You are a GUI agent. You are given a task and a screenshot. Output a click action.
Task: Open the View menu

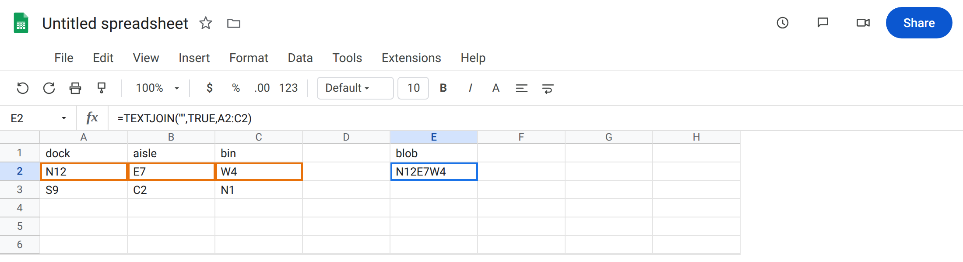[x=146, y=58]
